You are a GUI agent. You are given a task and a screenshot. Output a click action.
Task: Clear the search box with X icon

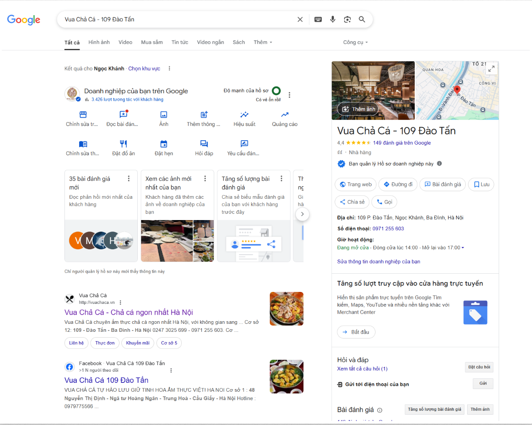coord(300,20)
